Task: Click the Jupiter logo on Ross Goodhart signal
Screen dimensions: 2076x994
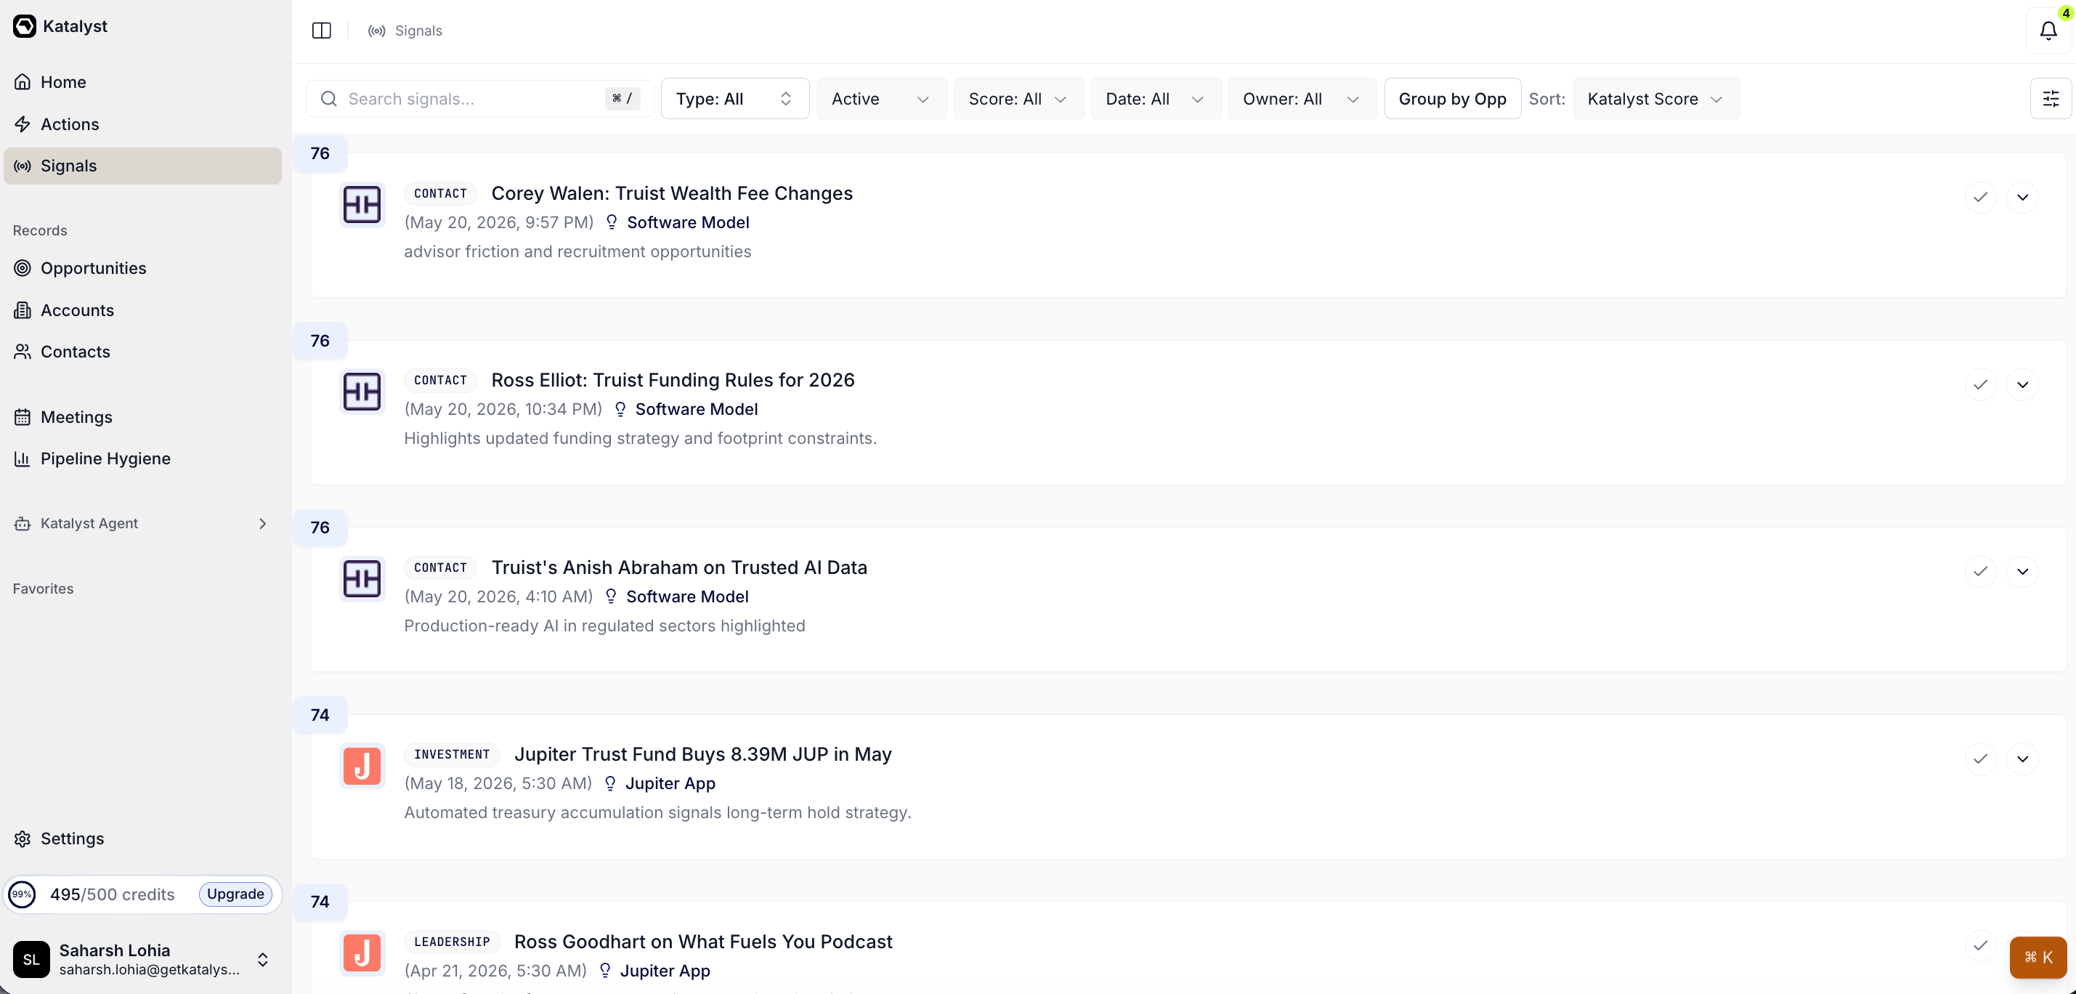Action: [x=362, y=953]
